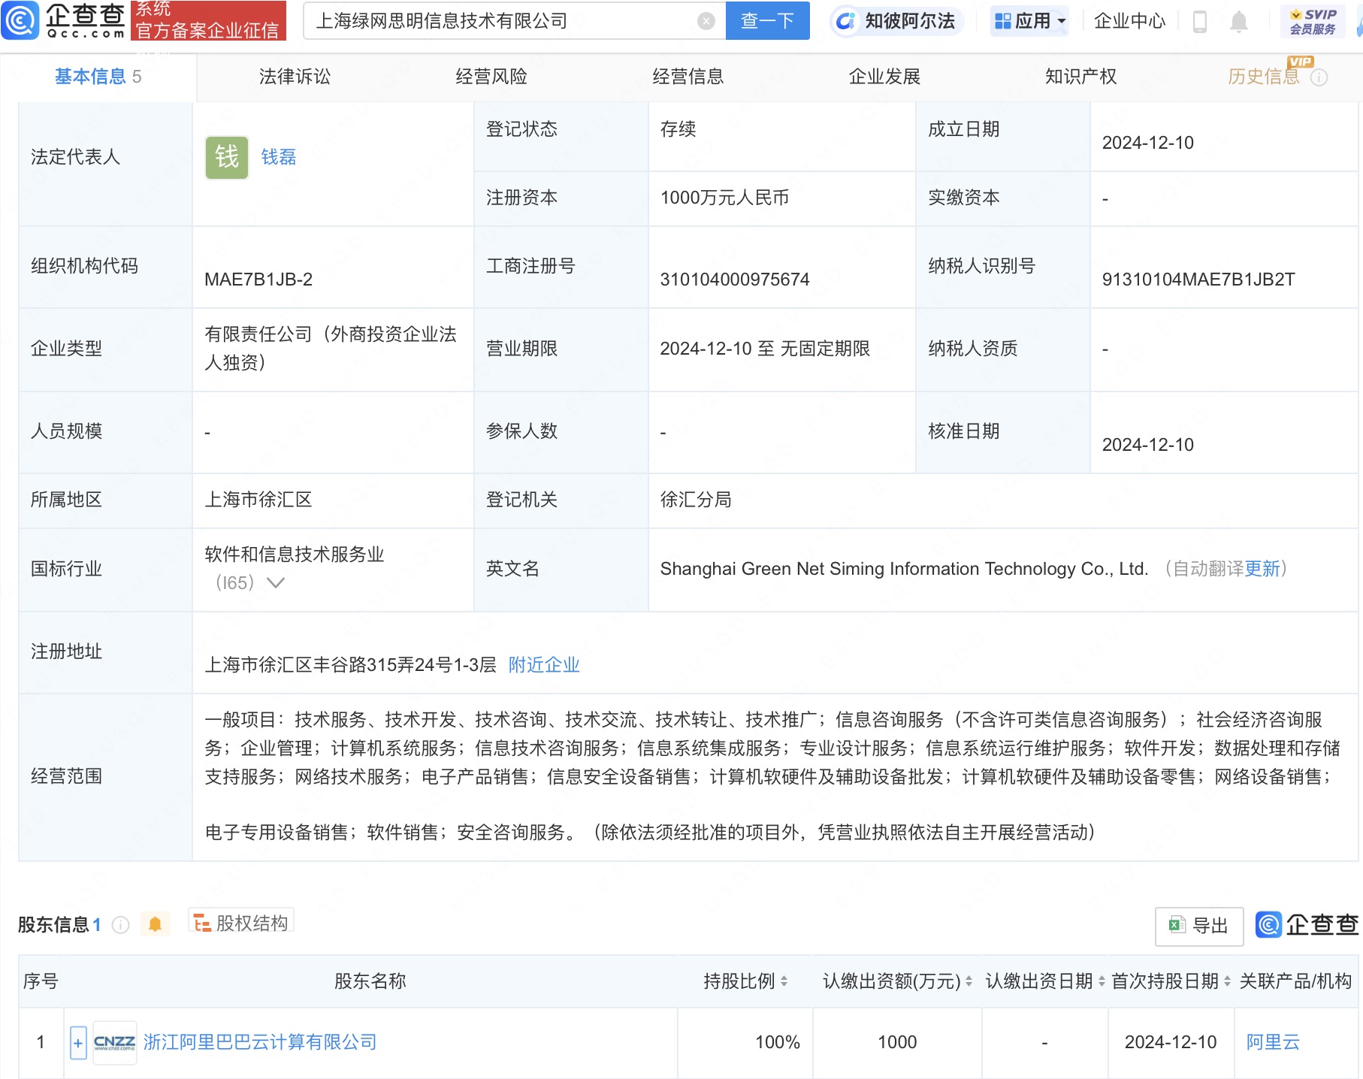This screenshot has width=1363, height=1079.
Task: Open the mobile app phone icon
Action: pos(1199,22)
